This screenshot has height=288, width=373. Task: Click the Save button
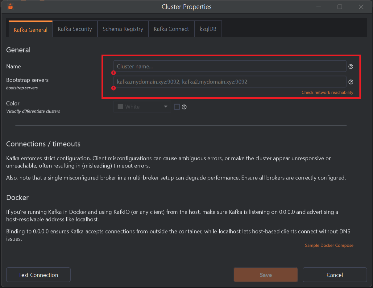point(266,275)
